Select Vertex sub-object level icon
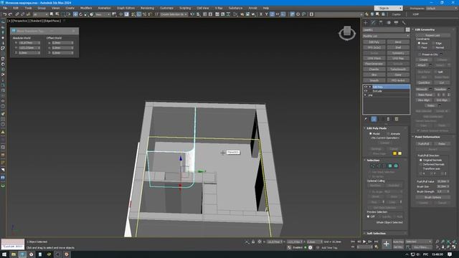This screenshot has width=459, height=258. (x=373, y=166)
